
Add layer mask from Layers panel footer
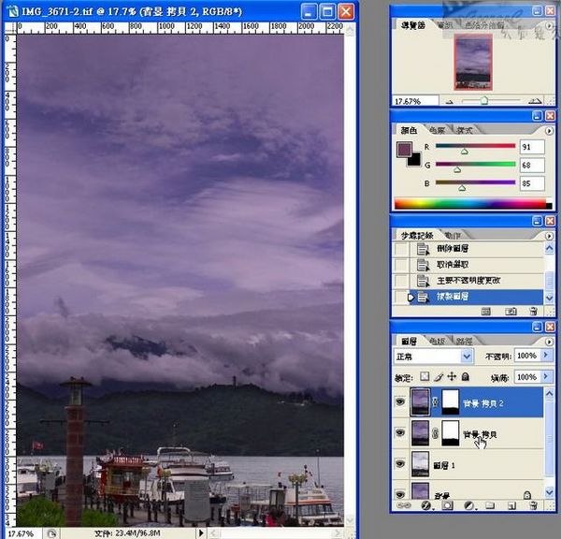pos(447,505)
